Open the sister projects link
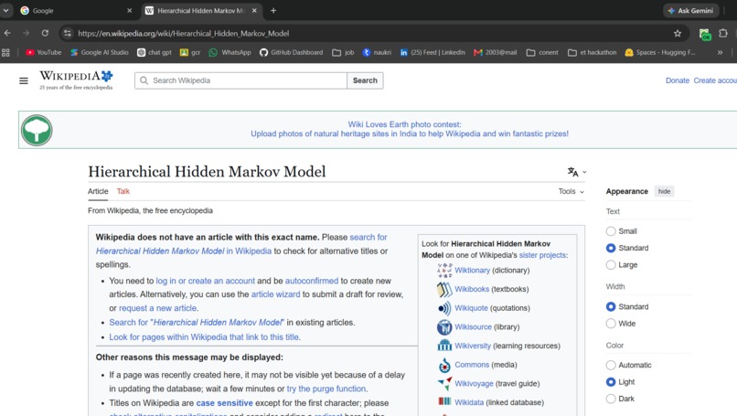737x416 pixels. coord(542,255)
